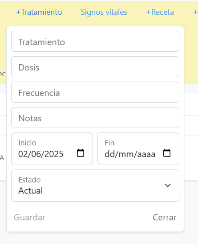Select the month 06 in Inicio date

(x=34, y=154)
